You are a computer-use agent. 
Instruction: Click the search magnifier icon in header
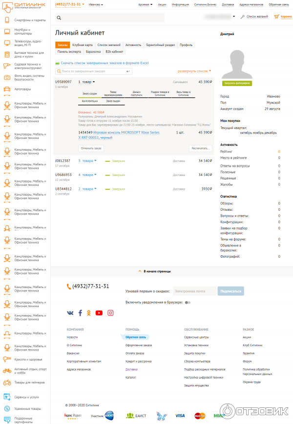(59, 18)
